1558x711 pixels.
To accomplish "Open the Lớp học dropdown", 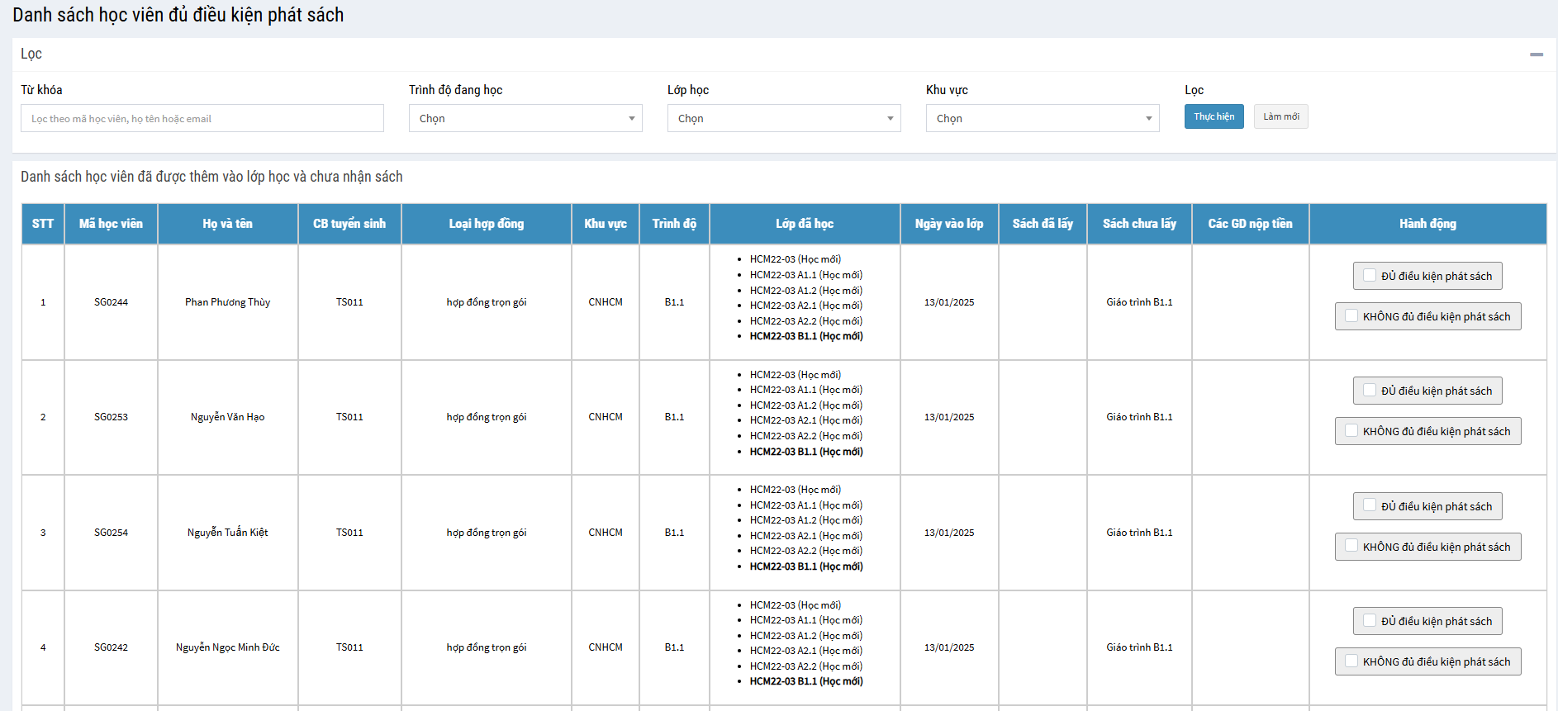I will pyautogui.click(x=784, y=118).
